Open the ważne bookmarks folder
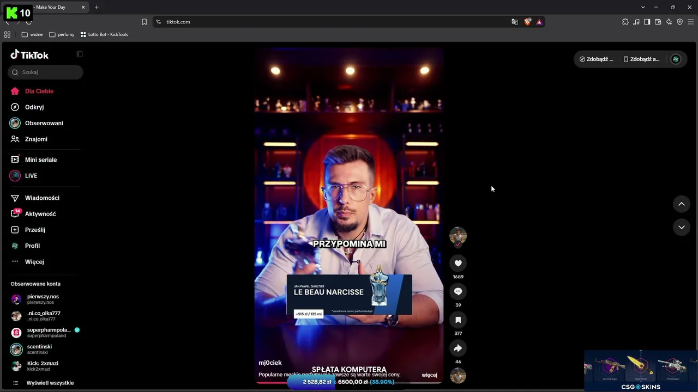The image size is (698, 392). (32, 34)
